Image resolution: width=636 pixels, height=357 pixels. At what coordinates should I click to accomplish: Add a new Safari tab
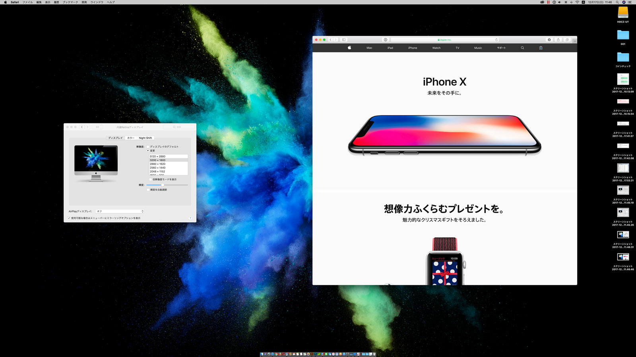pos(574,41)
